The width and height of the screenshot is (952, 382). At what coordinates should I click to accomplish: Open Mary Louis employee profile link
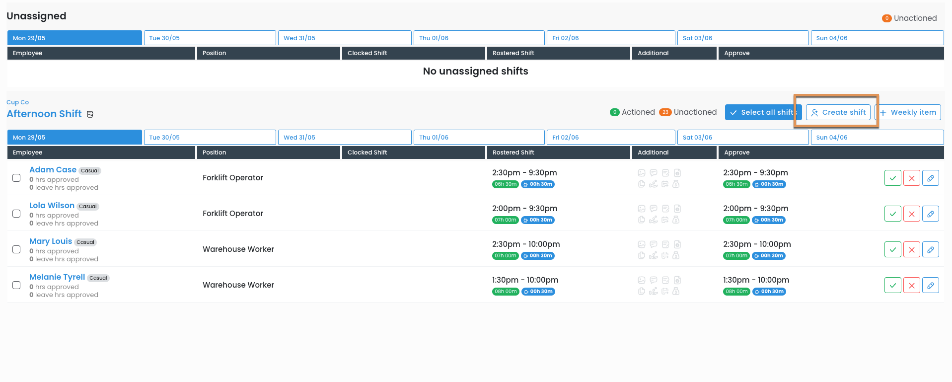[51, 241]
